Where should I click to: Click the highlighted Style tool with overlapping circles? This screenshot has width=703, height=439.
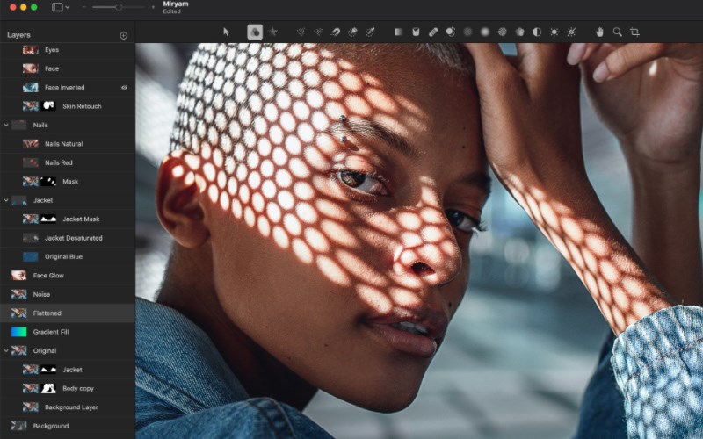255,32
